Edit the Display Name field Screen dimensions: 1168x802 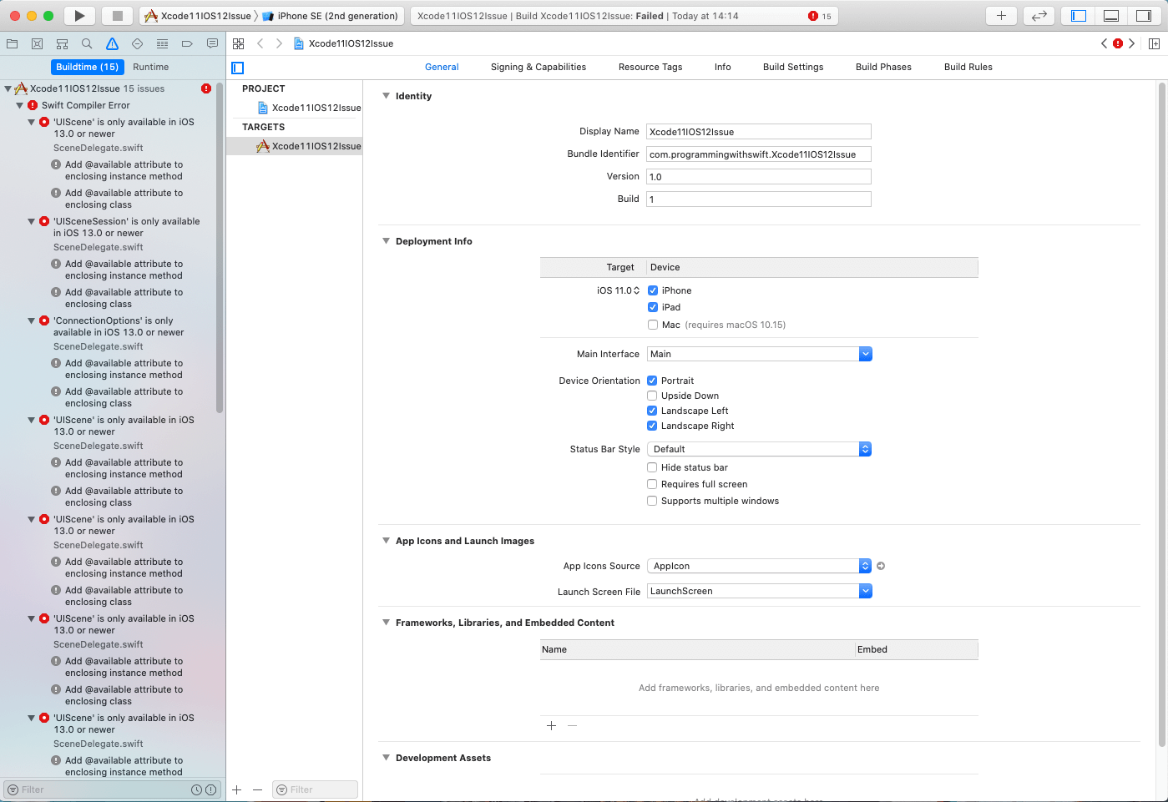(x=759, y=132)
